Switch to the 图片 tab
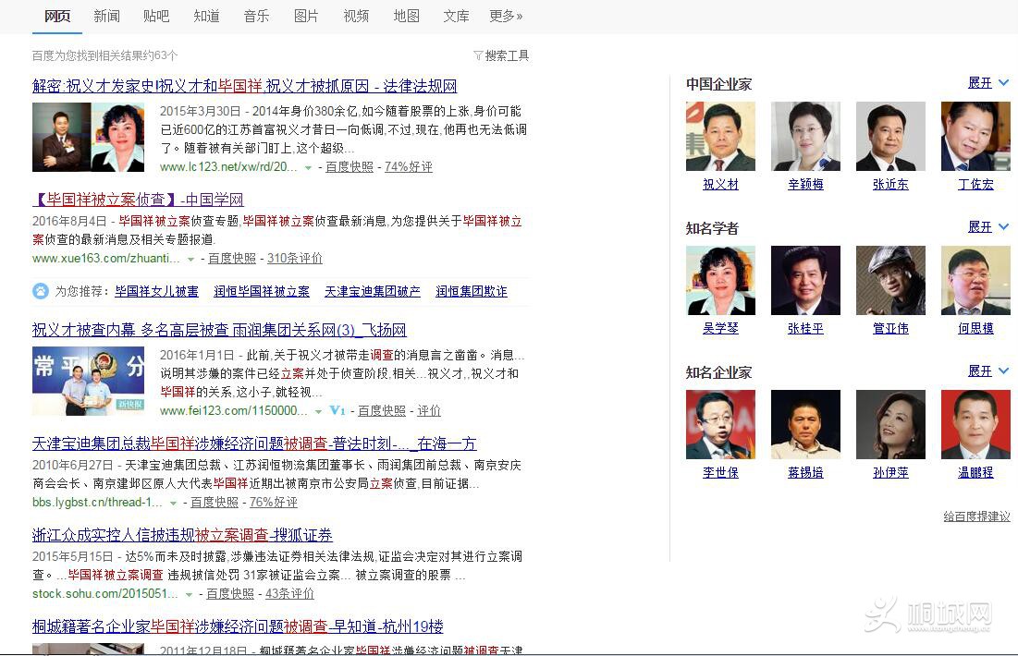This screenshot has height=656, width=1018. click(306, 16)
